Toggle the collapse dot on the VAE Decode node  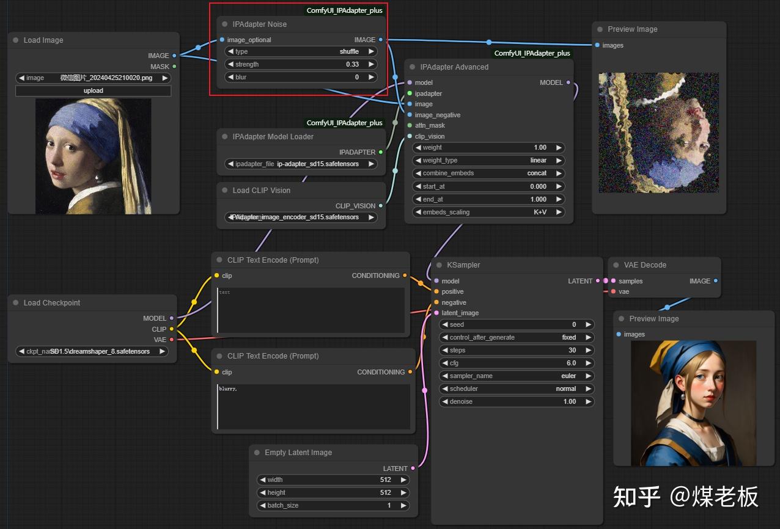[x=616, y=265]
